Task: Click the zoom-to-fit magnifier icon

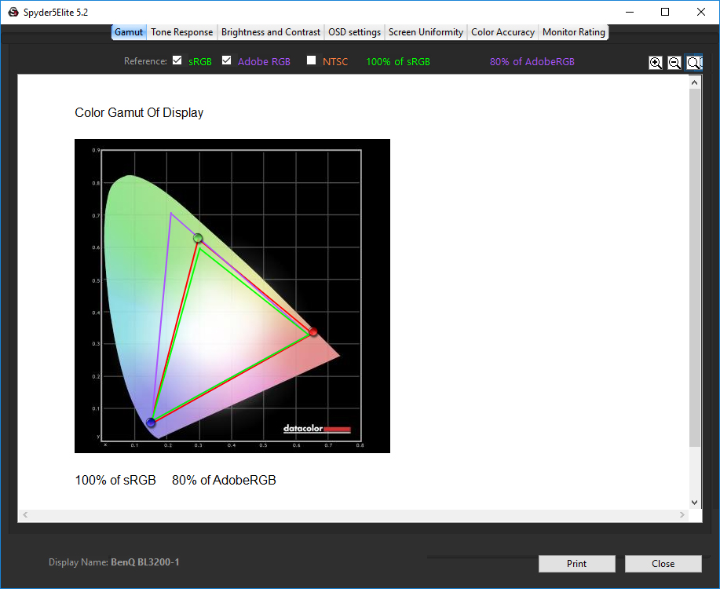Action: pyautogui.click(x=693, y=63)
